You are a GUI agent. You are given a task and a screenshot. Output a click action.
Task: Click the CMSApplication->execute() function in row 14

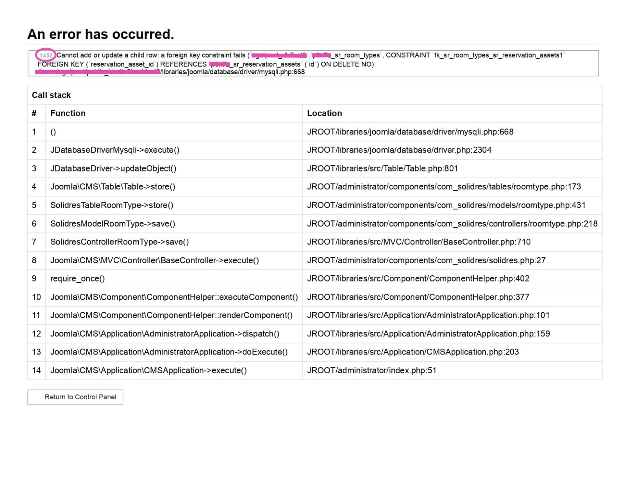(x=148, y=370)
